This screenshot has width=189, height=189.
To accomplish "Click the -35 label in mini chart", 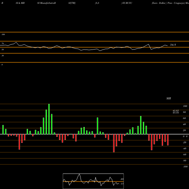I will coord(122,179).
